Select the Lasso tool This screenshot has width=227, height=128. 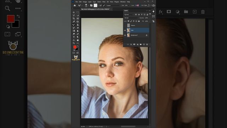74,15
